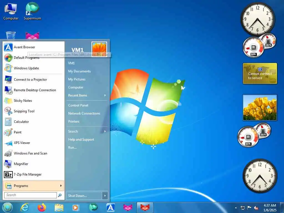Select the Supermium desktop shortcut
The image size is (284, 213).
coord(32,11)
